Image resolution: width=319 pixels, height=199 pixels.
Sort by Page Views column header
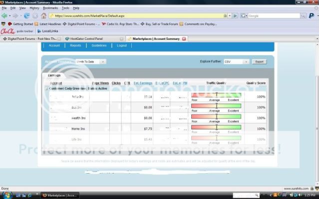click(x=100, y=83)
